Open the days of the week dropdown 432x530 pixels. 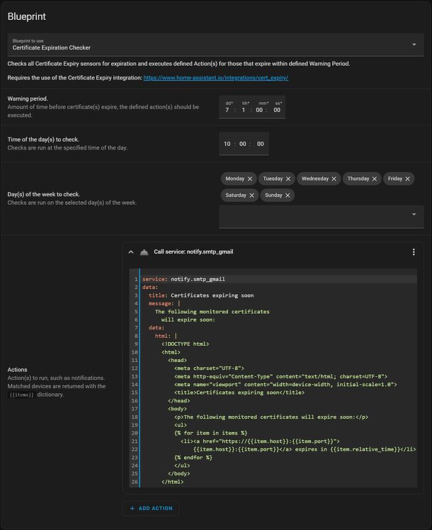click(322, 216)
